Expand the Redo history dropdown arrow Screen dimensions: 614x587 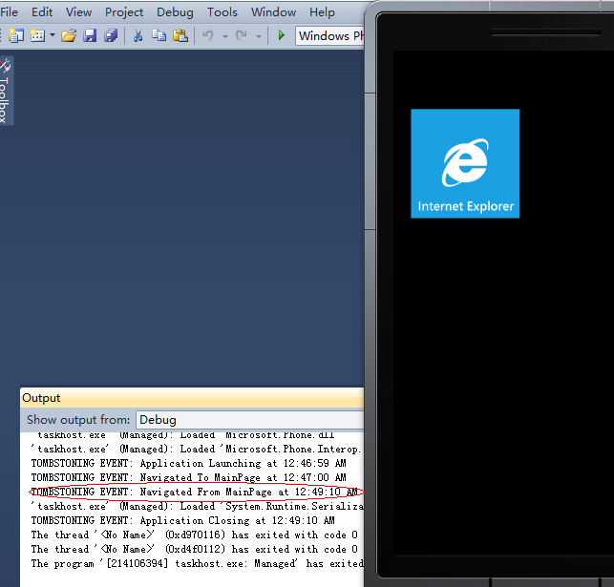point(259,36)
